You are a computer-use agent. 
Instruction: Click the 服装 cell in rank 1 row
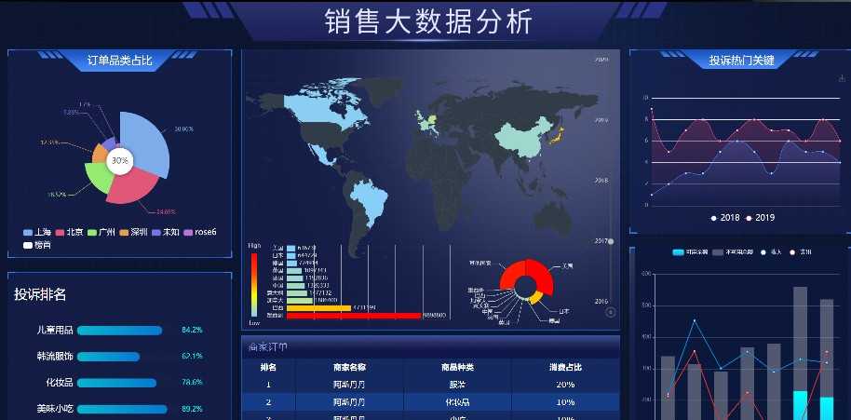tap(457, 385)
